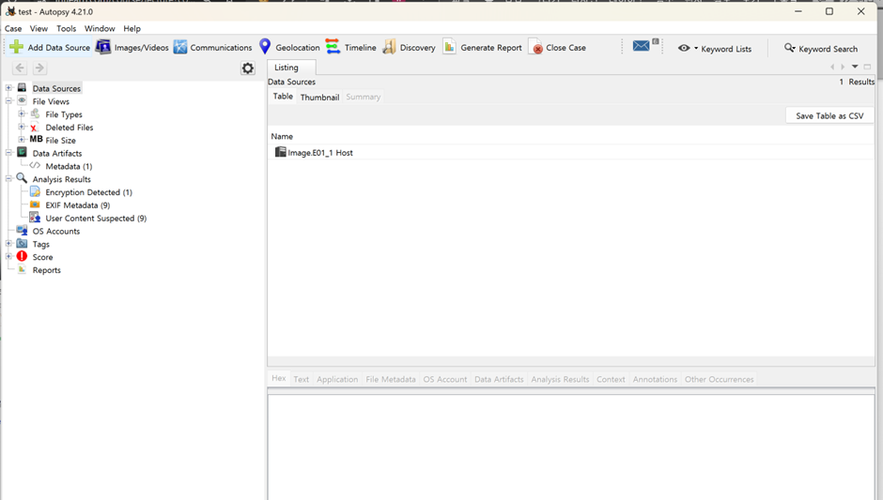Click the Tags folder icon
This screenshot has width=883, height=500.
coord(22,244)
